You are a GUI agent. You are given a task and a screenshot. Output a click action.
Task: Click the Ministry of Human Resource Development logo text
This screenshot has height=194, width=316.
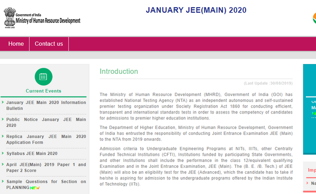[x=48, y=20]
